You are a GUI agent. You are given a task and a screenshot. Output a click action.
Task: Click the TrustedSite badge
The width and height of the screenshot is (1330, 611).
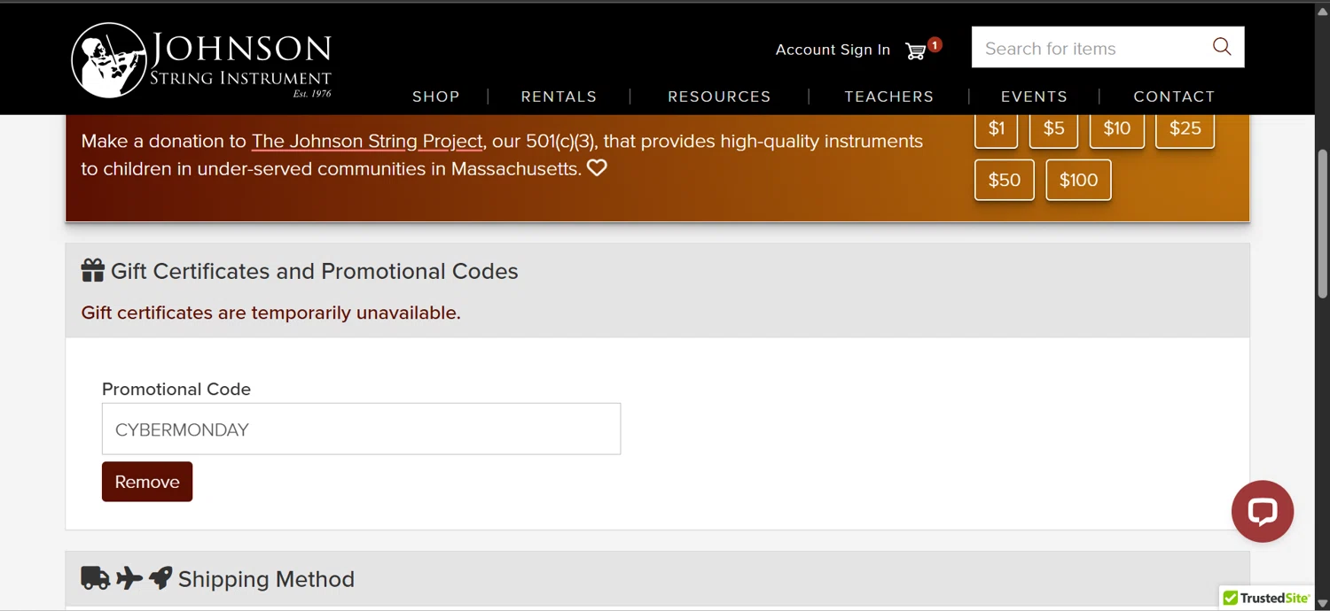(x=1266, y=598)
